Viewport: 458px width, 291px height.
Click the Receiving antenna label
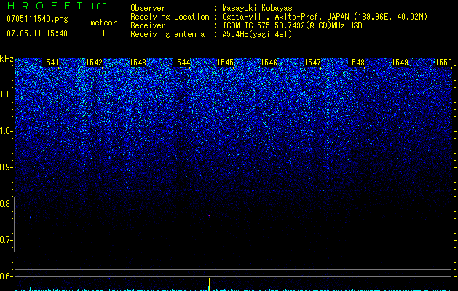pos(167,34)
